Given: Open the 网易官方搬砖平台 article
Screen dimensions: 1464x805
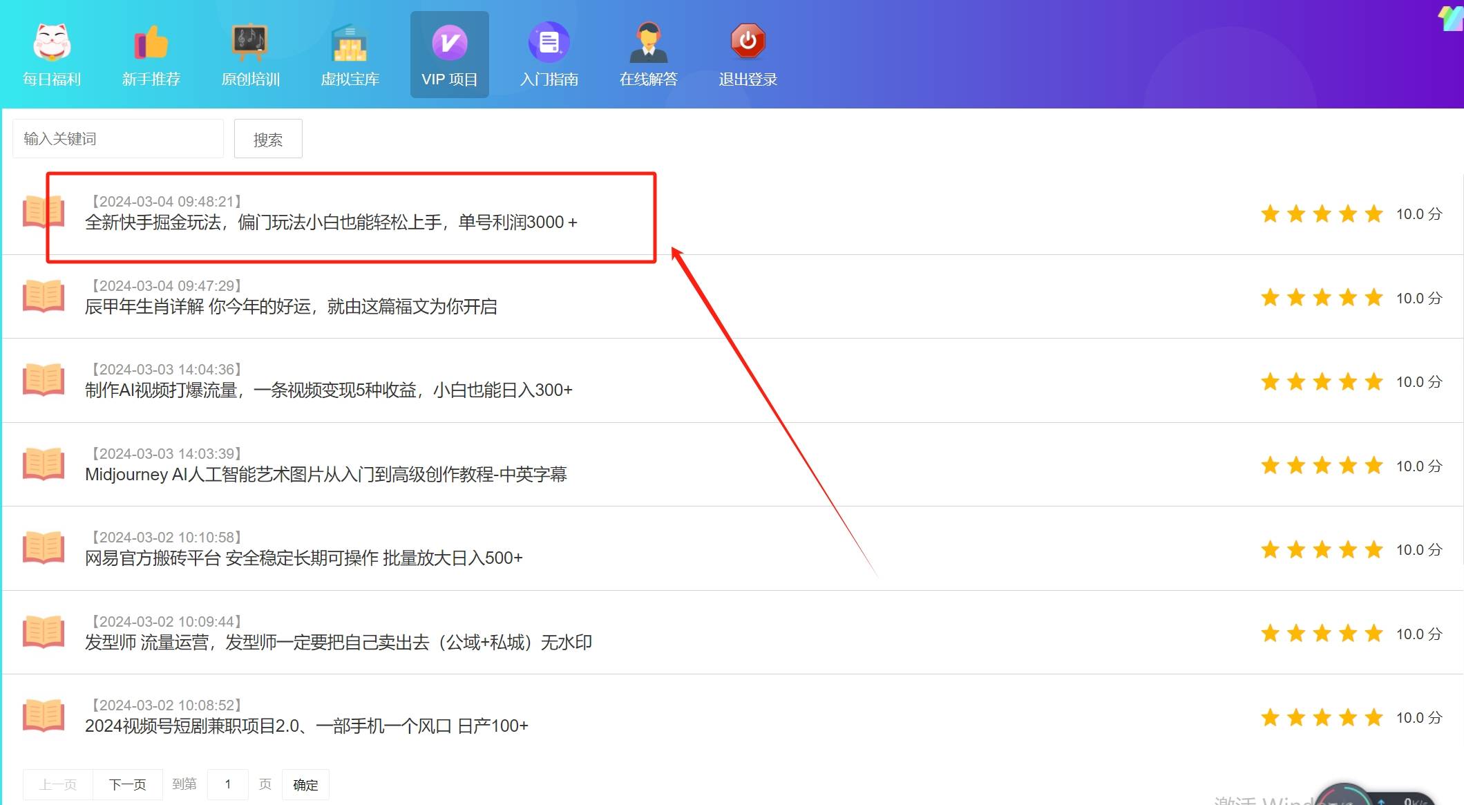Looking at the screenshot, I should [x=304, y=558].
